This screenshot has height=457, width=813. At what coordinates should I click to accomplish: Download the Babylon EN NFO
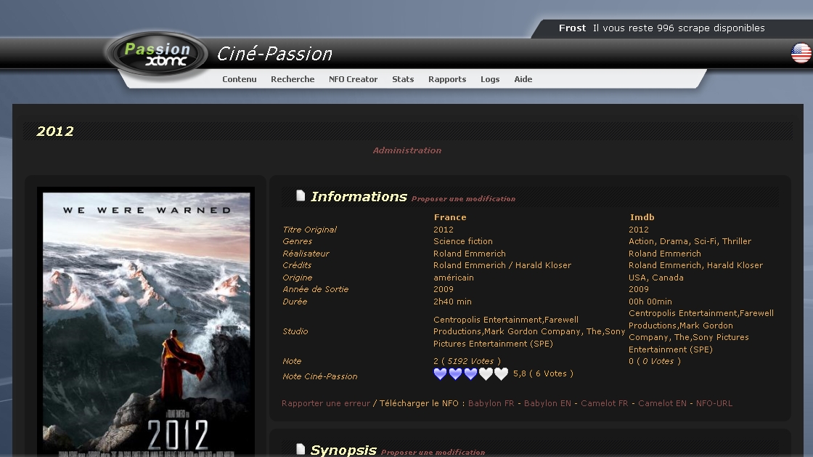(547, 403)
